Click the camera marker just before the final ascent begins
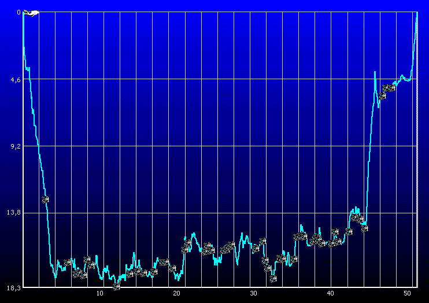The height and width of the screenshot is (303, 429). pyautogui.click(x=364, y=228)
